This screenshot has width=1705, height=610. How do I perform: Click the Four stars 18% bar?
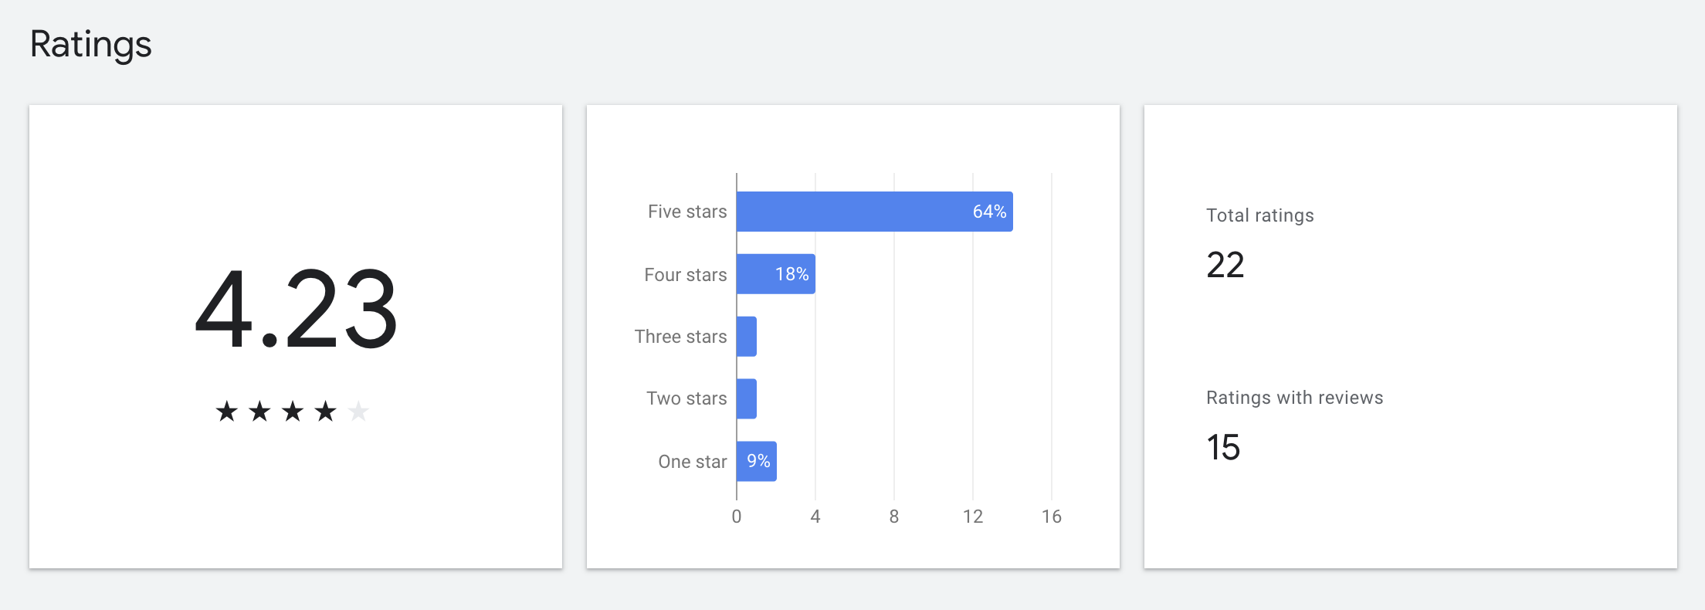click(x=775, y=274)
